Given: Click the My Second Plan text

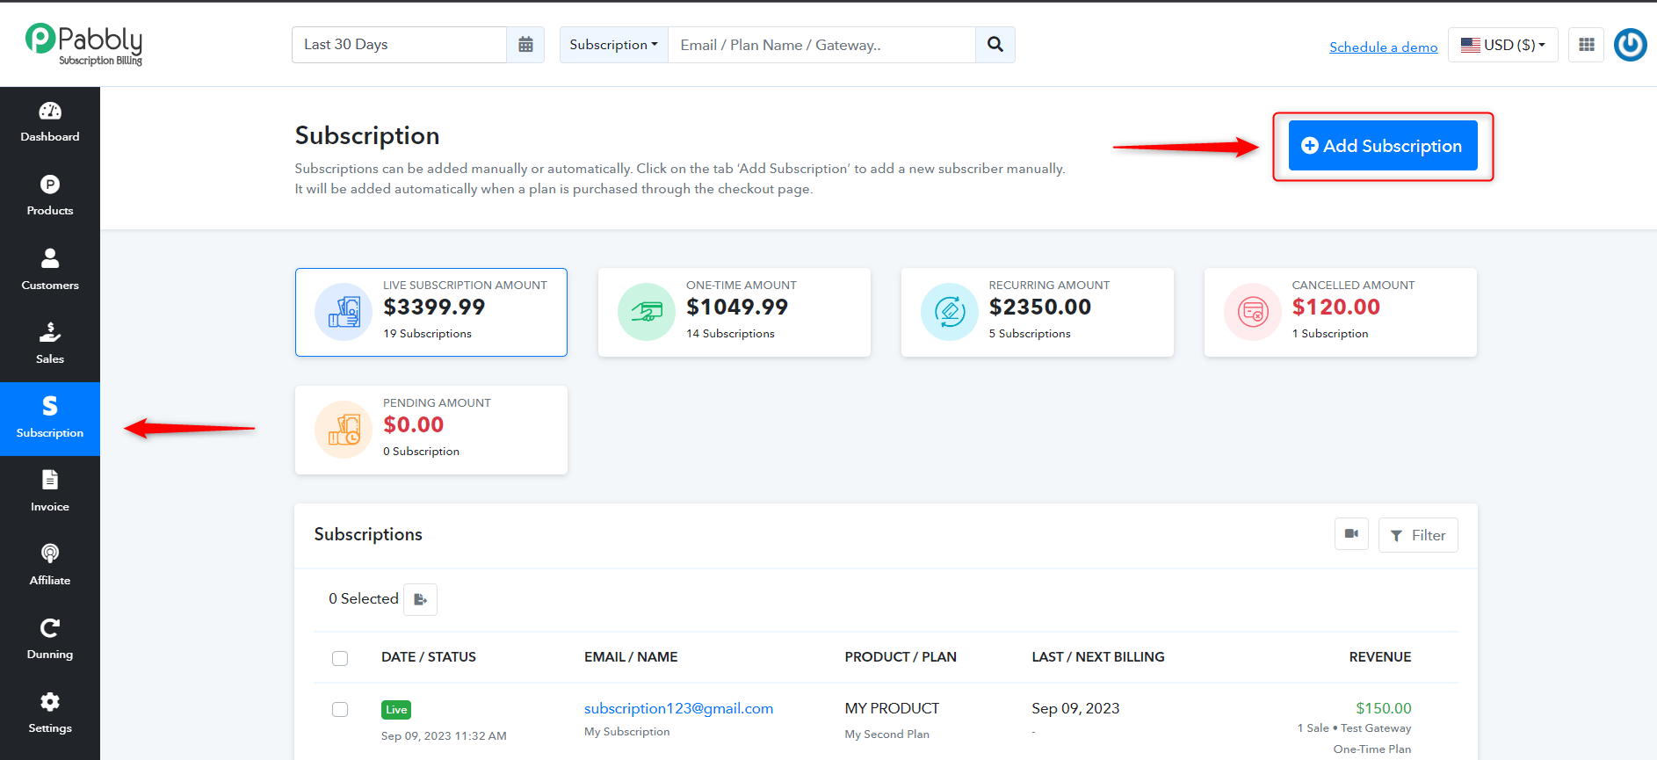Looking at the screenshot, I should [x=886, y=735].
